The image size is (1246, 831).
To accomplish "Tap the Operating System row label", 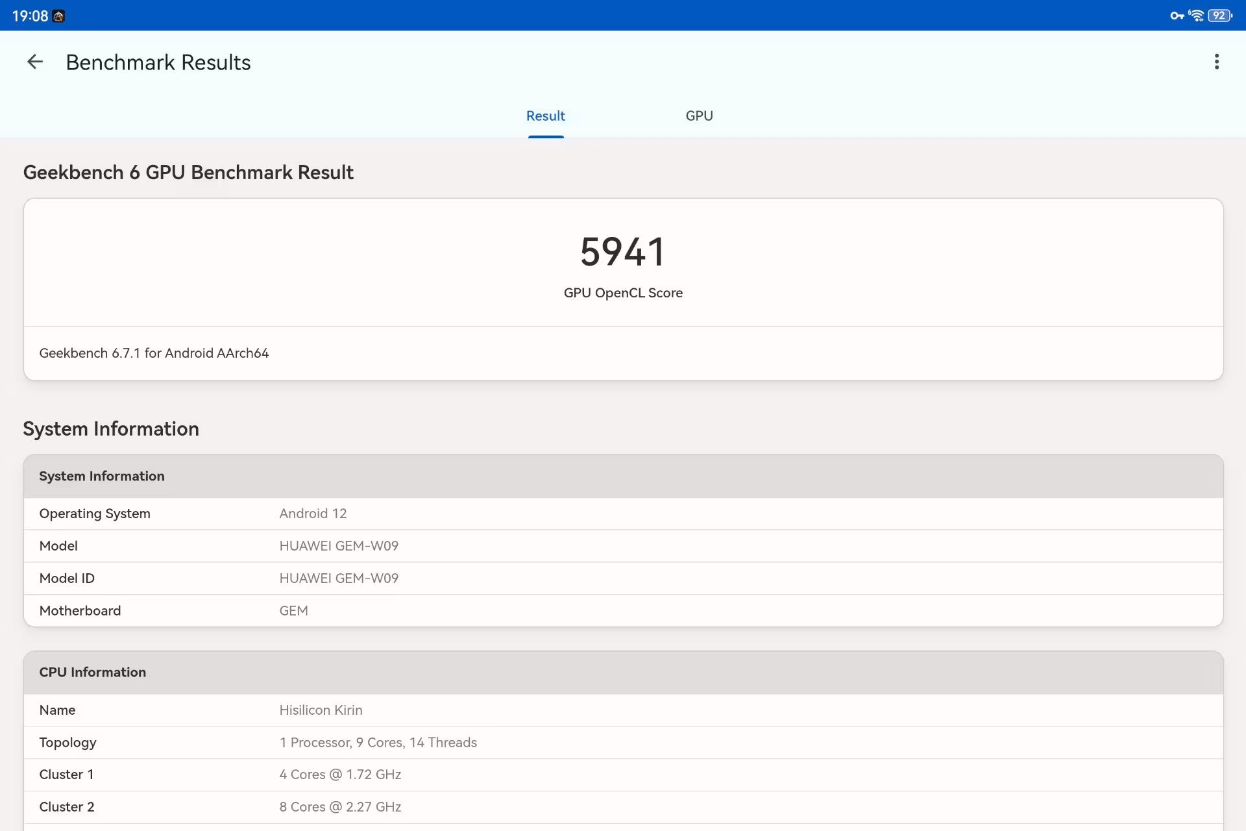I will pyautogui.click(x=95, y=514).
